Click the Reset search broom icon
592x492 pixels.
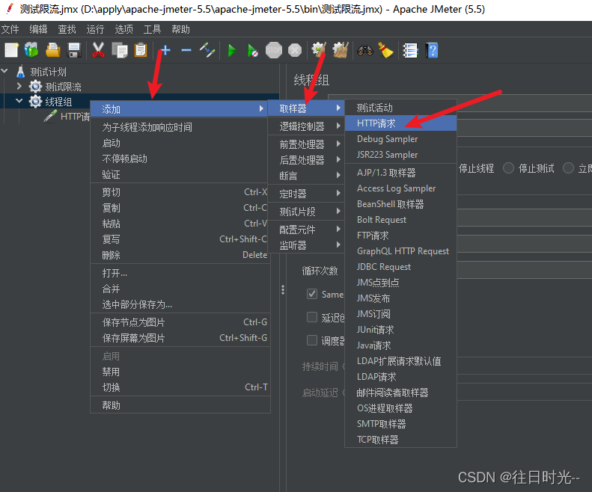(385, 50)
